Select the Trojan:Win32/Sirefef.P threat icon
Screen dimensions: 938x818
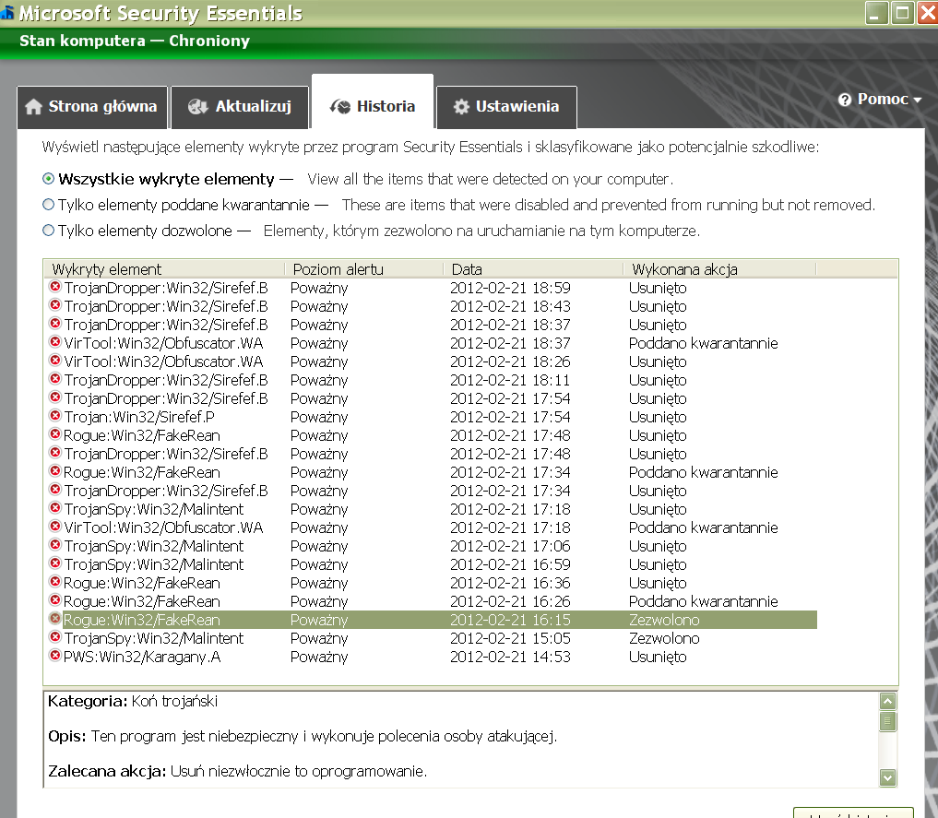coord(55,416)
